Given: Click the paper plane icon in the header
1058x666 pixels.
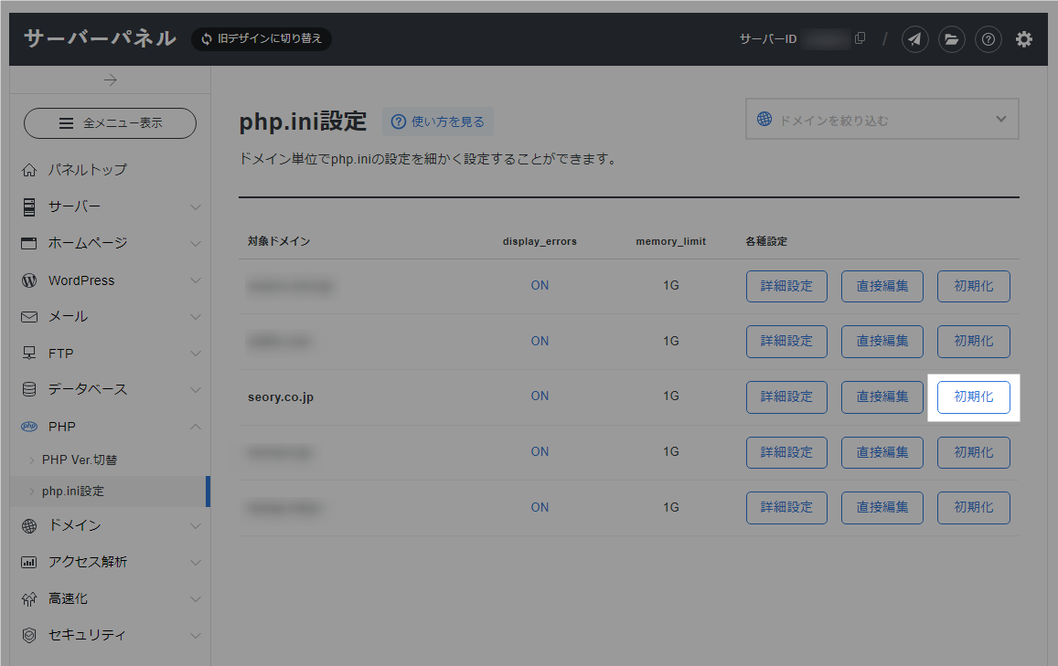Looking at the screenshot, I should coord(915,39).
